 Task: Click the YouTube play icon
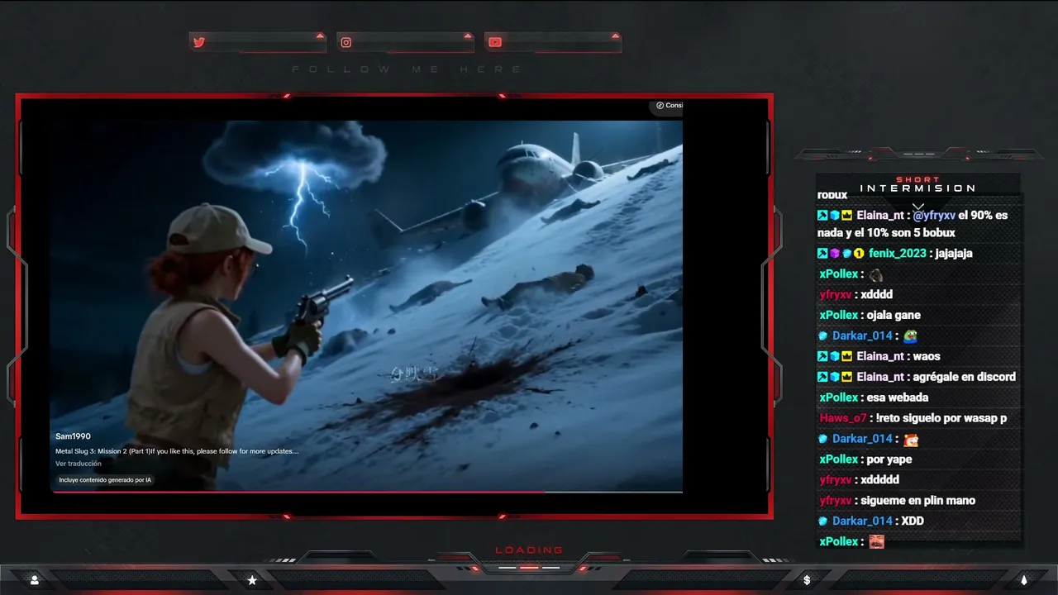pos(494,42)
